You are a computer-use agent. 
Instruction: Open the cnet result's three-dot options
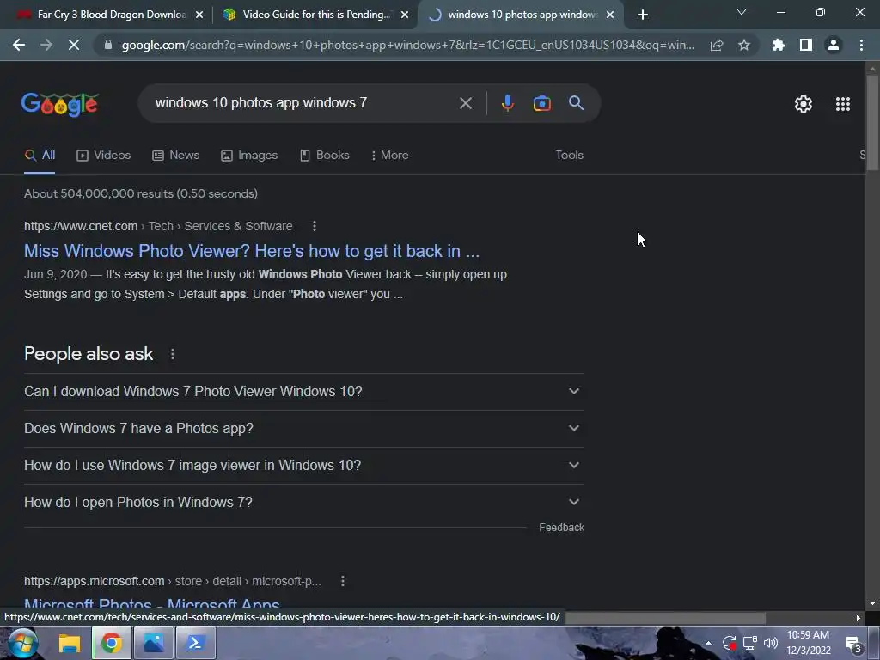(x=315, y=226)
